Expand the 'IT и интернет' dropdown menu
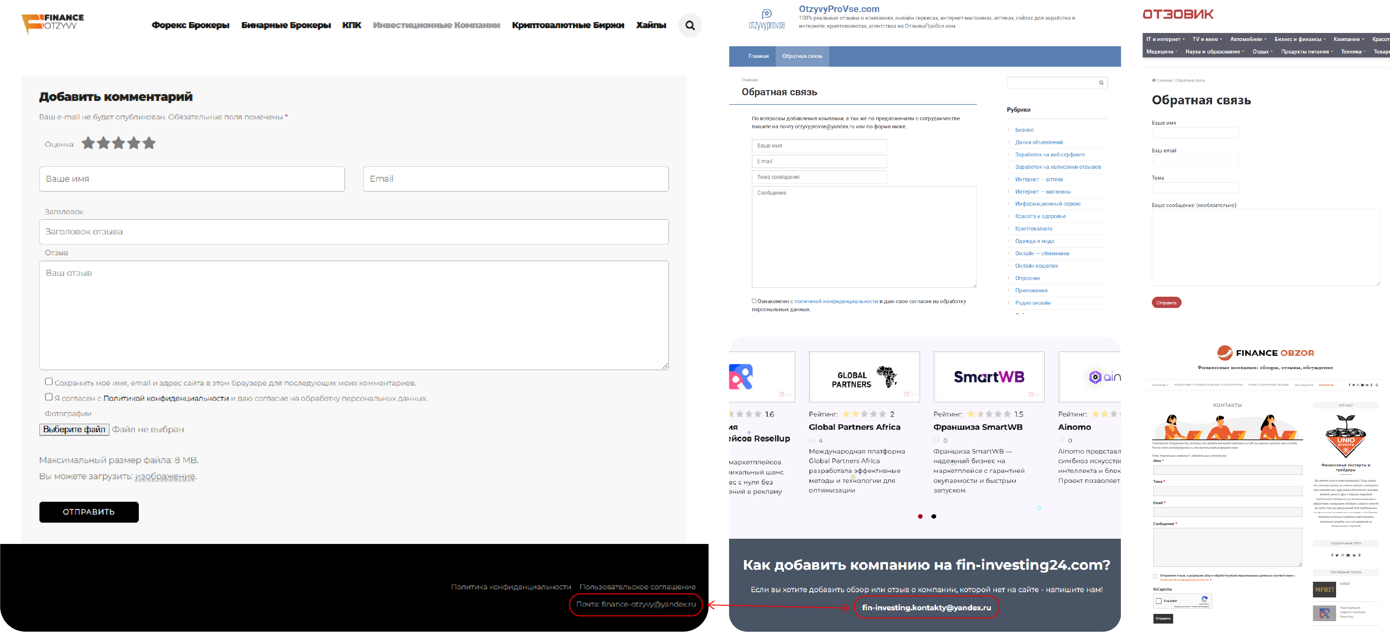 click(1166, 39)
